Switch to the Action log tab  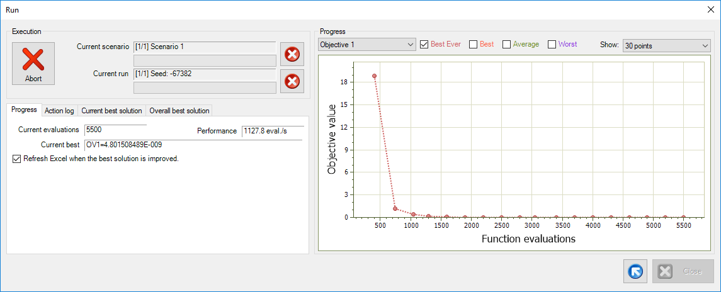59,111
